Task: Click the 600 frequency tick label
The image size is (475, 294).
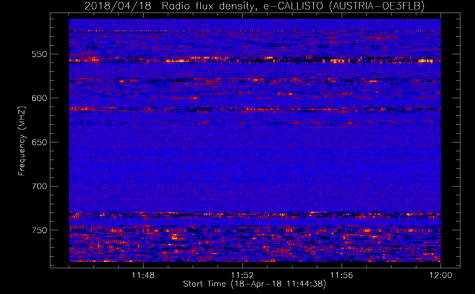Action: click(x=39, y=98)
